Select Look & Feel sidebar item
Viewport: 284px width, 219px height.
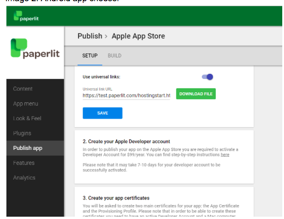[x=35, y=119]
